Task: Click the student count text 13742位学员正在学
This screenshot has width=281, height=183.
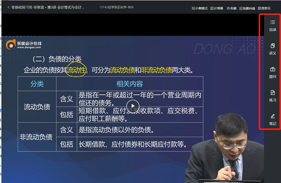Action: click(x=117, y=7)
